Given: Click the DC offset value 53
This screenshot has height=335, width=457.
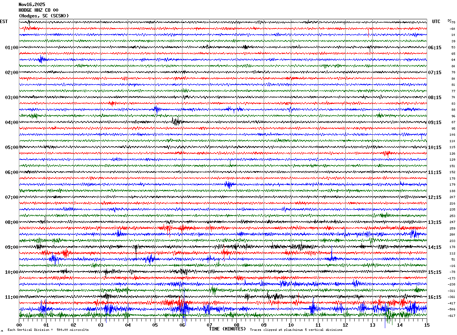Looking at the screenshot, I should [453, 47].
